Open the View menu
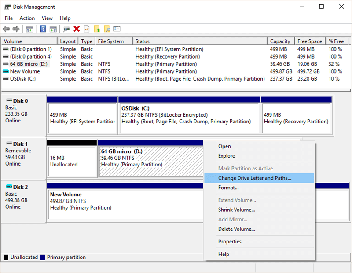 coord(47,18)
